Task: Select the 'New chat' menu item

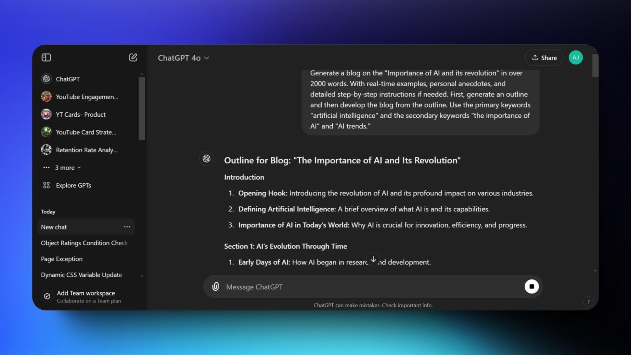Action: coord(54,227)
